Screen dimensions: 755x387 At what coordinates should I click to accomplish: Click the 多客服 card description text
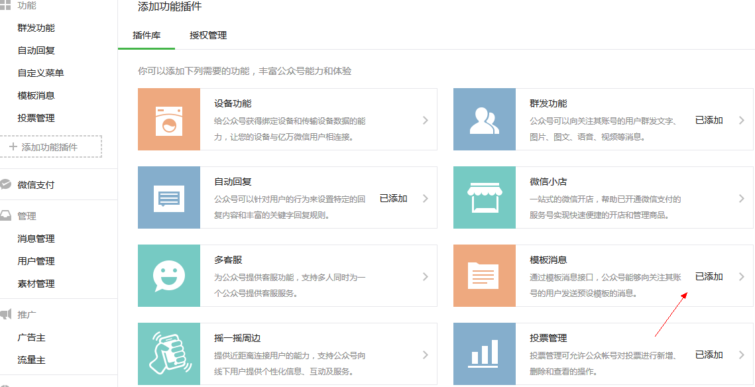point(290,285)
